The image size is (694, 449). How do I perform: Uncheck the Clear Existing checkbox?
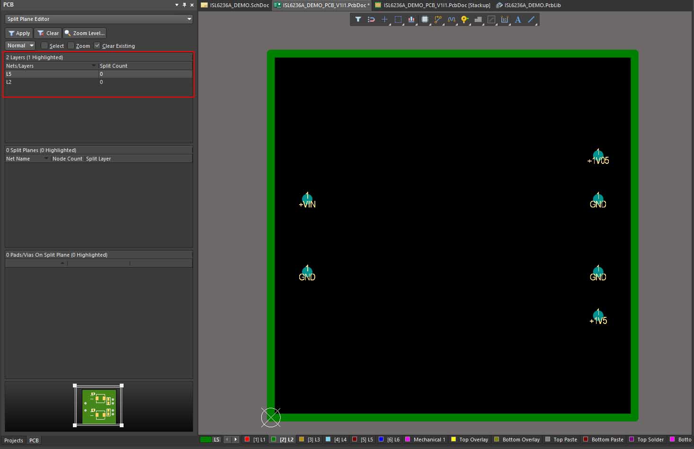(x=97, y=46)
